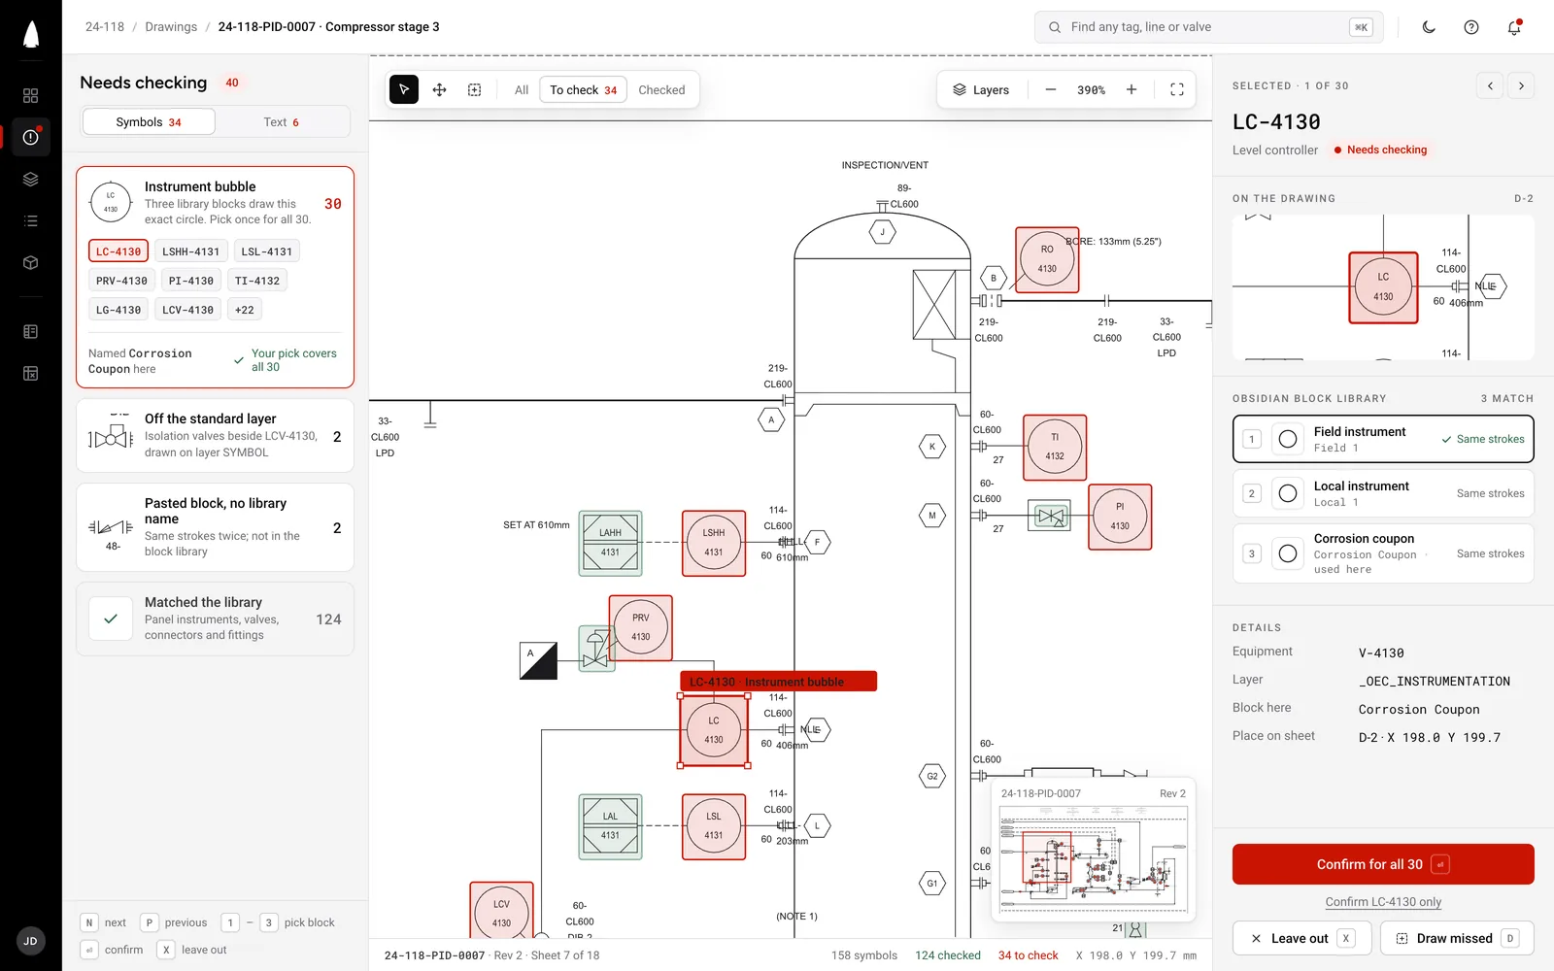Screen dimensions: 1554x971
Task: Open the notifications bell
Action: tap(1514, 27)
